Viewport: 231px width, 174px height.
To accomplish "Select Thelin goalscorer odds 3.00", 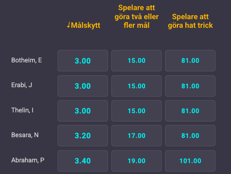I will (x=83, y=111).
